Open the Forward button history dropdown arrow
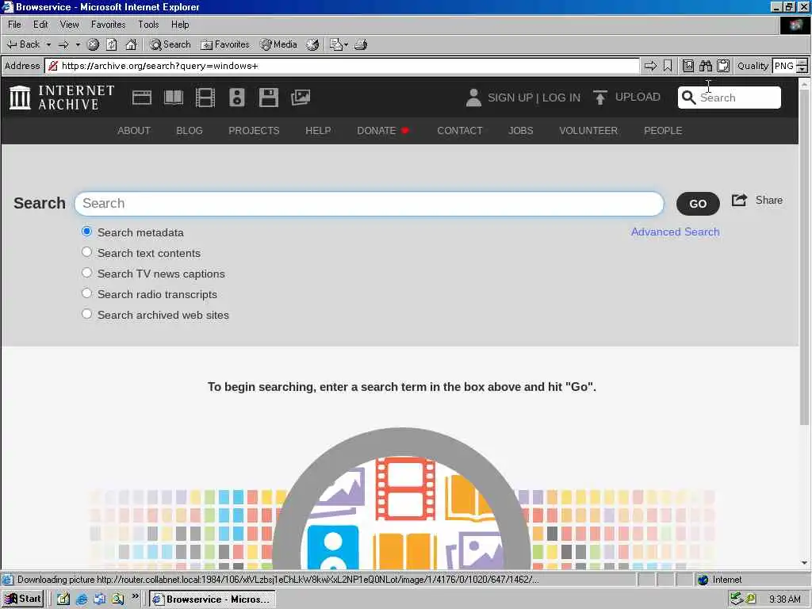The height and width of the screenshot is (609, 812). [78, 44]
